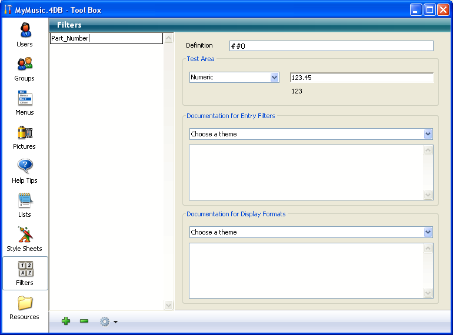This screenshot has height=335, width=453.
Task: Open the gear options menu
Action: pyautogui.click(x=108, y=321)
